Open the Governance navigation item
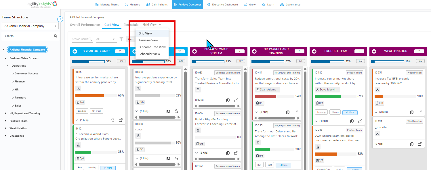The image size is (431, 170). 290,5
